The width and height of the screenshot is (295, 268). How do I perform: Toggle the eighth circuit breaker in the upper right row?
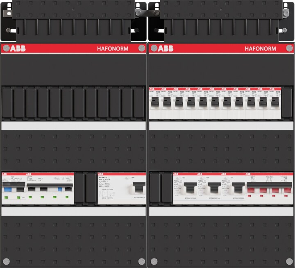(x=239, y=102)
